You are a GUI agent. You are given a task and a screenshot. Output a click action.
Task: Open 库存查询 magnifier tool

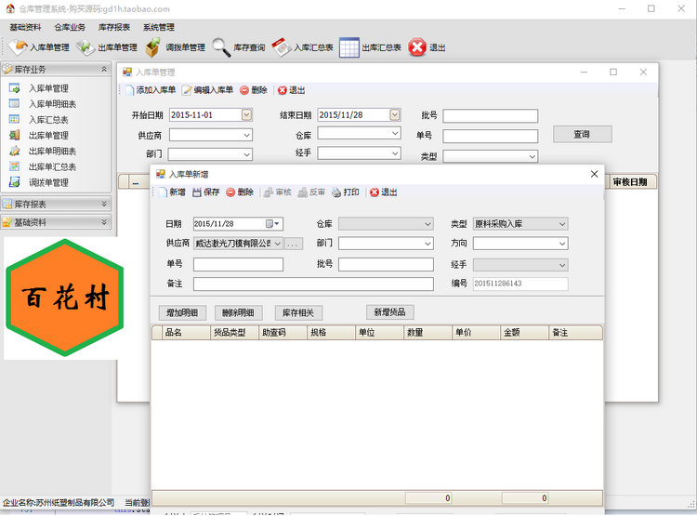[221, 47]
